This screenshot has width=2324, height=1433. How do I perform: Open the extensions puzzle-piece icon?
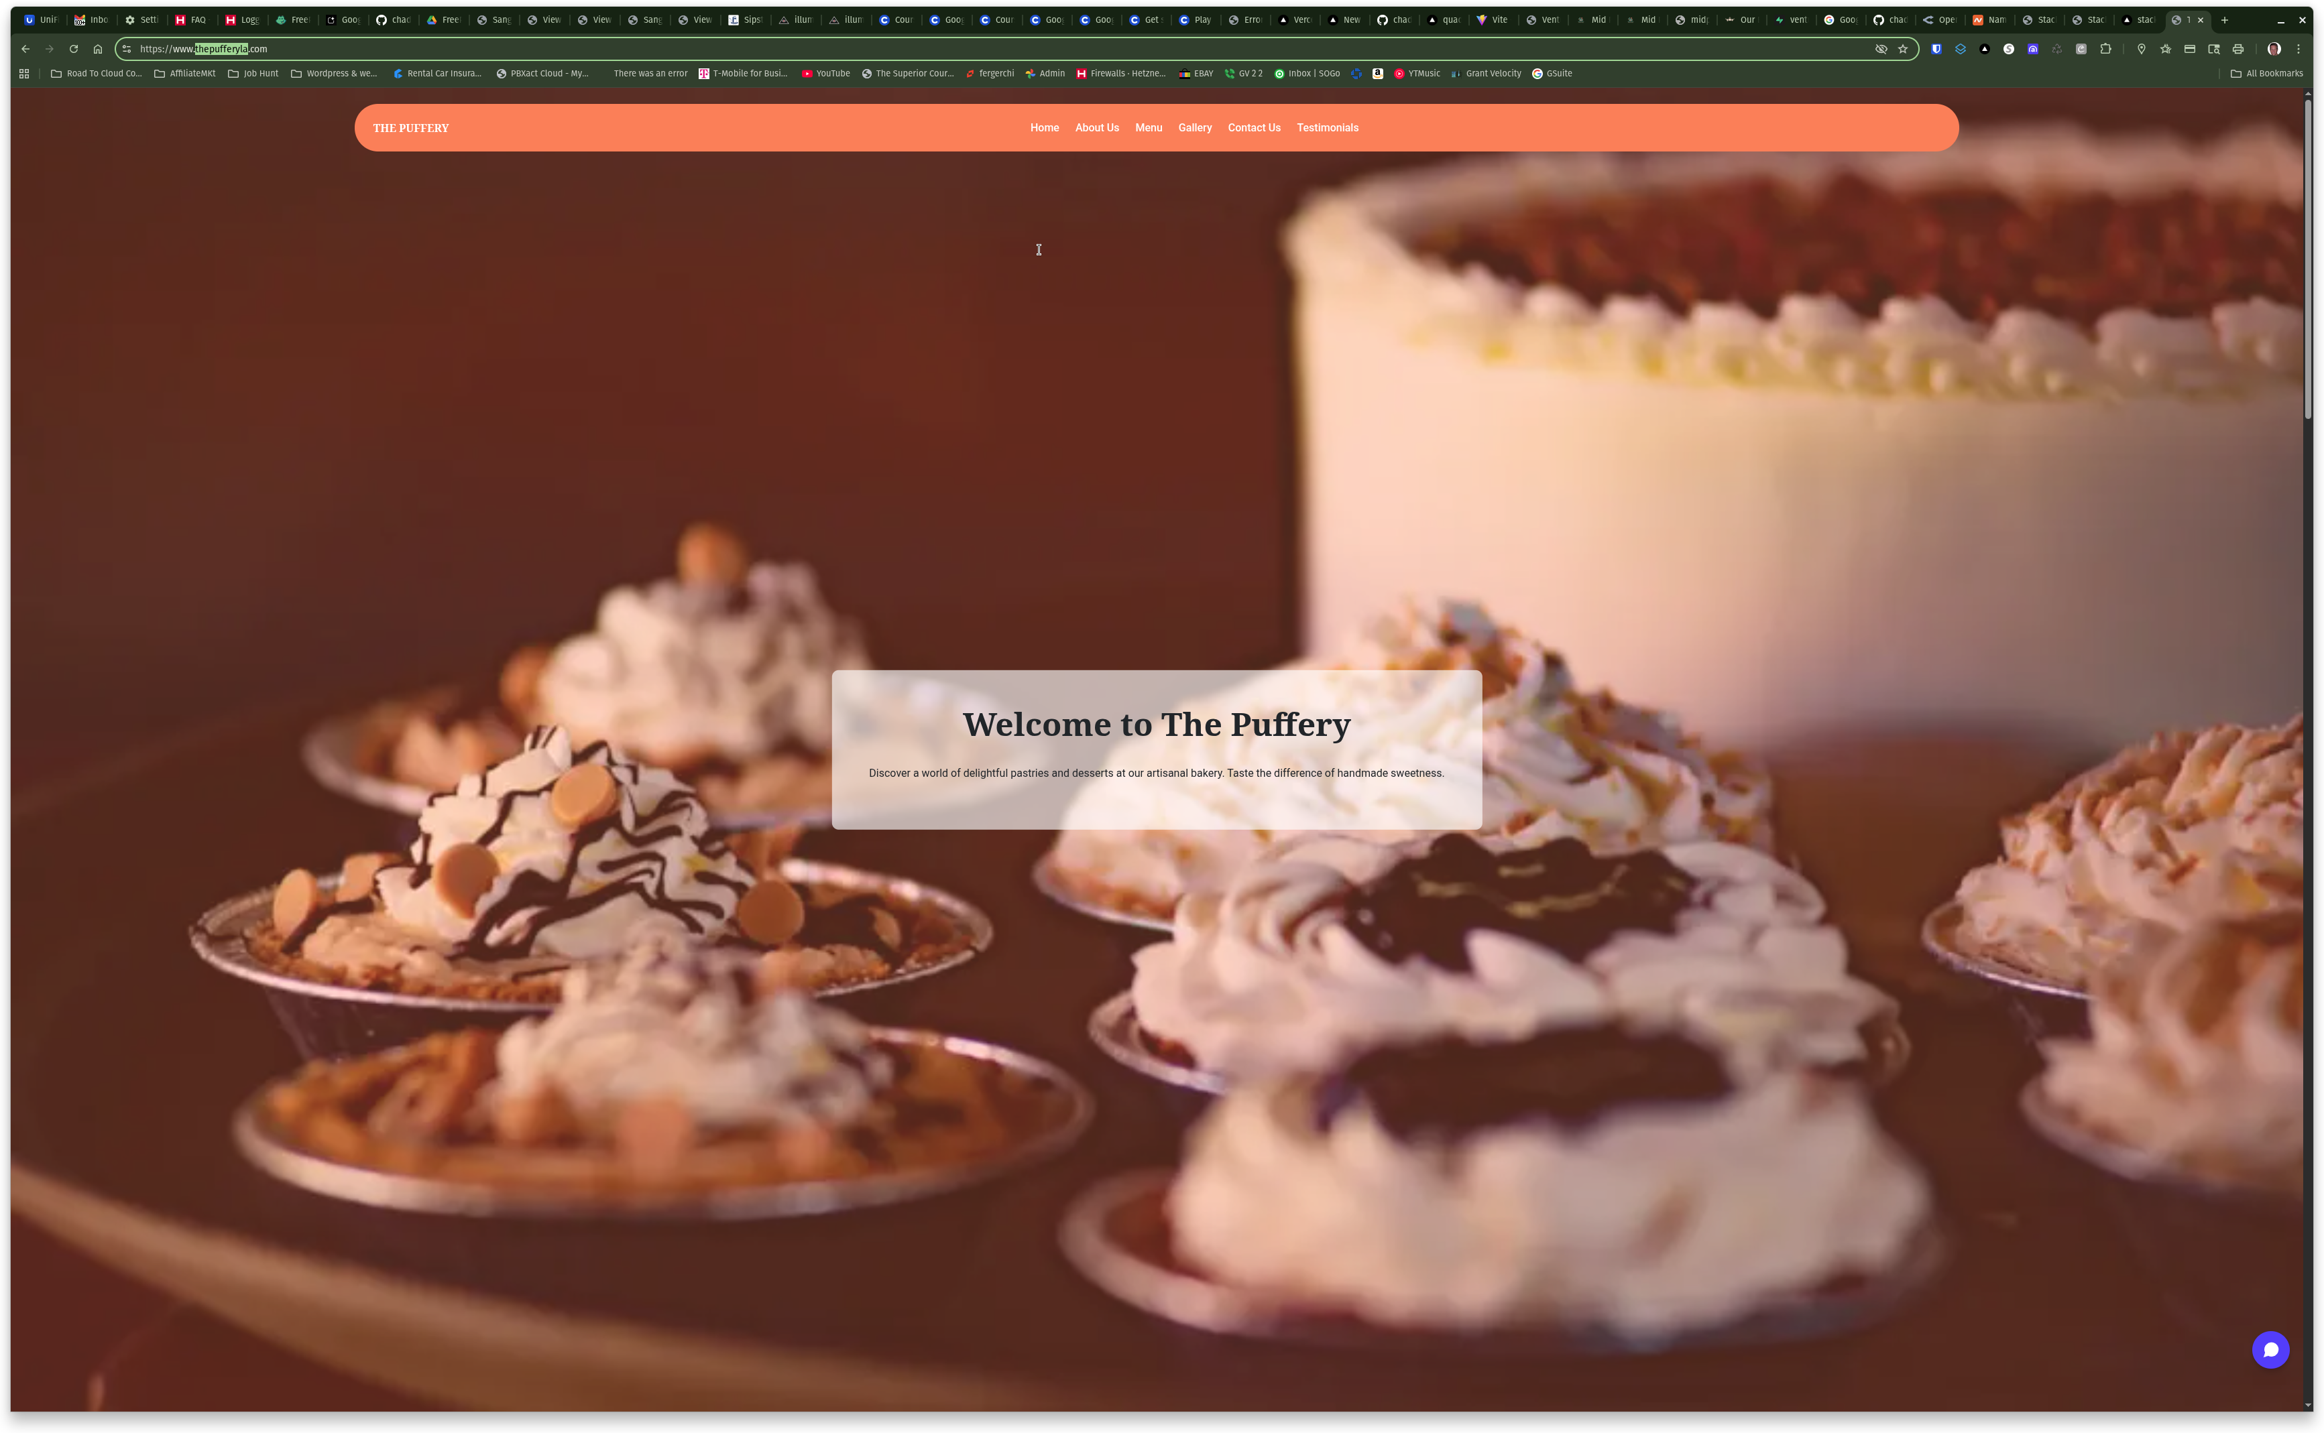point(2106,48)
